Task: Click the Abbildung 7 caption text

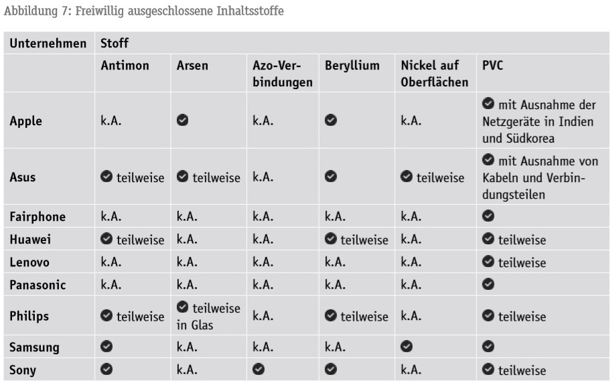Action: coord(143,11)
